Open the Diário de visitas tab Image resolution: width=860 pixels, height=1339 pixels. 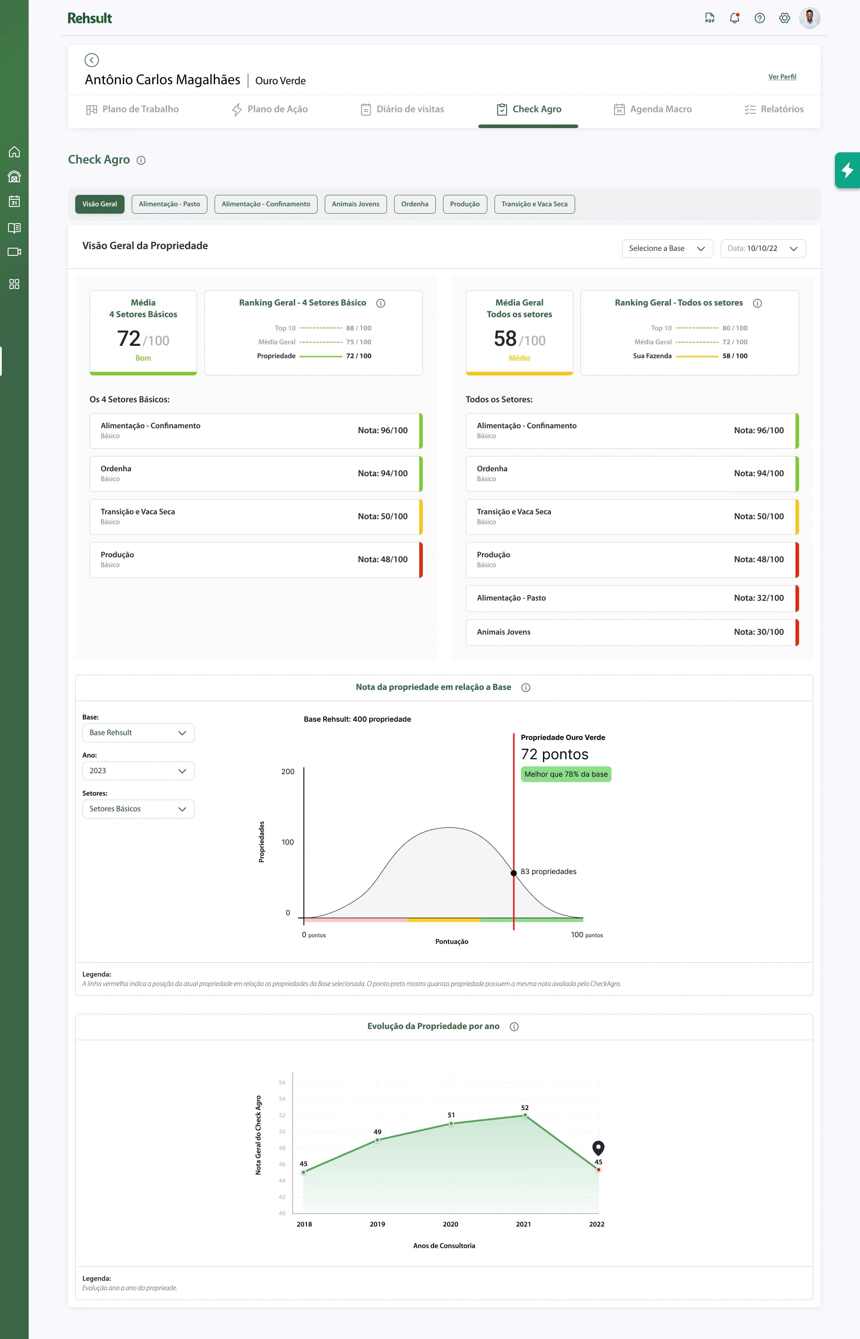(402, 109)
